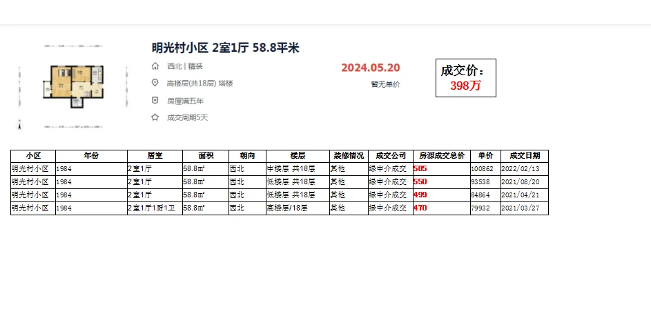Image resolution: width=651 pixels, height=325 pixels.
Task: Click the 房源成交总价 column header
Action: pyautogui.click(x=442, y=156)
